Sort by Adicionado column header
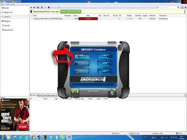 (x=152, y=16)
